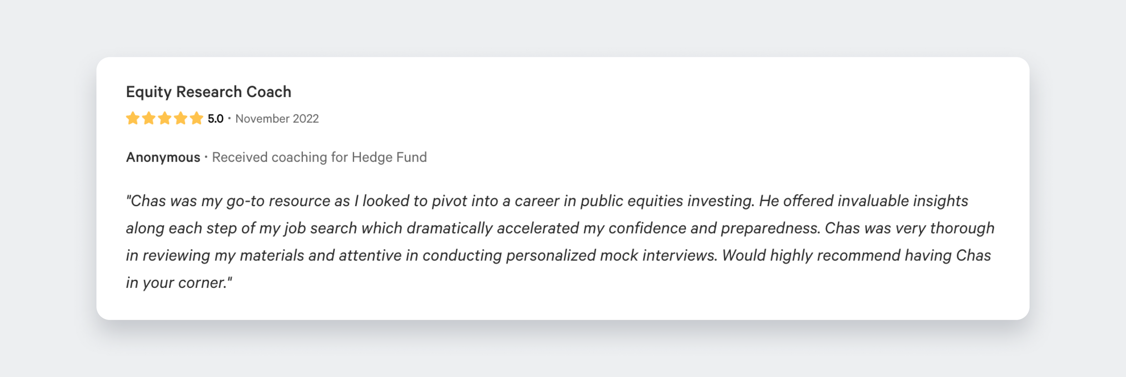Select the fifth and last rating star
The width and height of the screenshot is (1126, 377).
197,118
